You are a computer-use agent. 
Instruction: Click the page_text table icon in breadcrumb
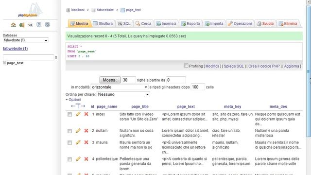[x=122, y=10]
